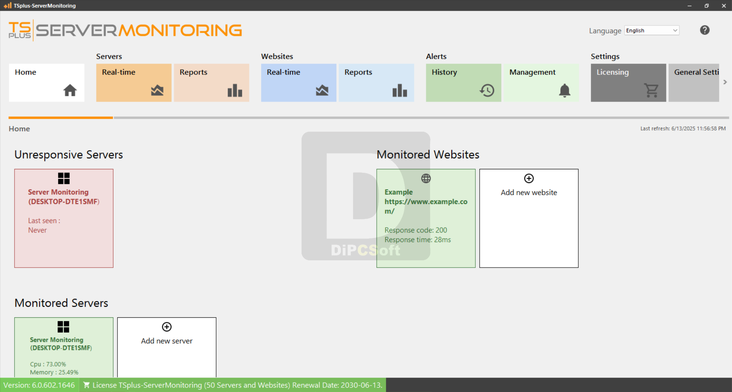Open Example website card

[x=426, y=218]
